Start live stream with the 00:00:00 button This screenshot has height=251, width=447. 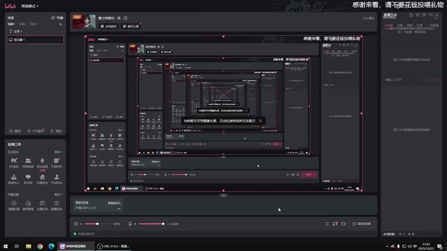coord(362,224)
